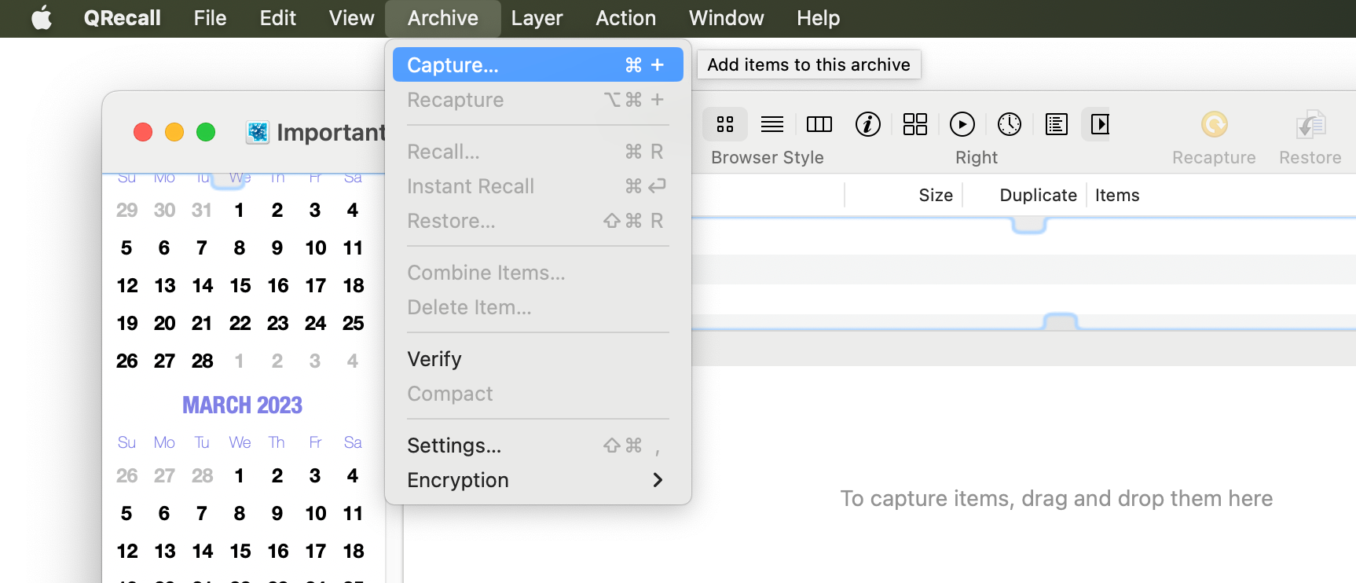Click the upper layer timeline tab marker
1356x583 pixels.
click(x=1029, y=225)
